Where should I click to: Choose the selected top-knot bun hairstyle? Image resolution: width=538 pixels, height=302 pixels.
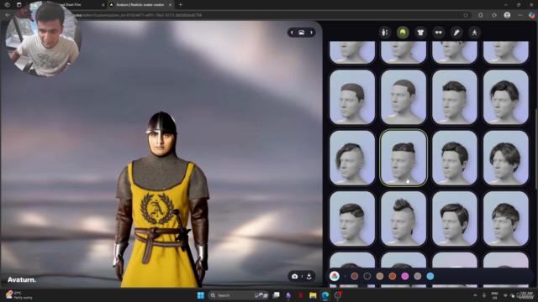(x=403, y=158)
